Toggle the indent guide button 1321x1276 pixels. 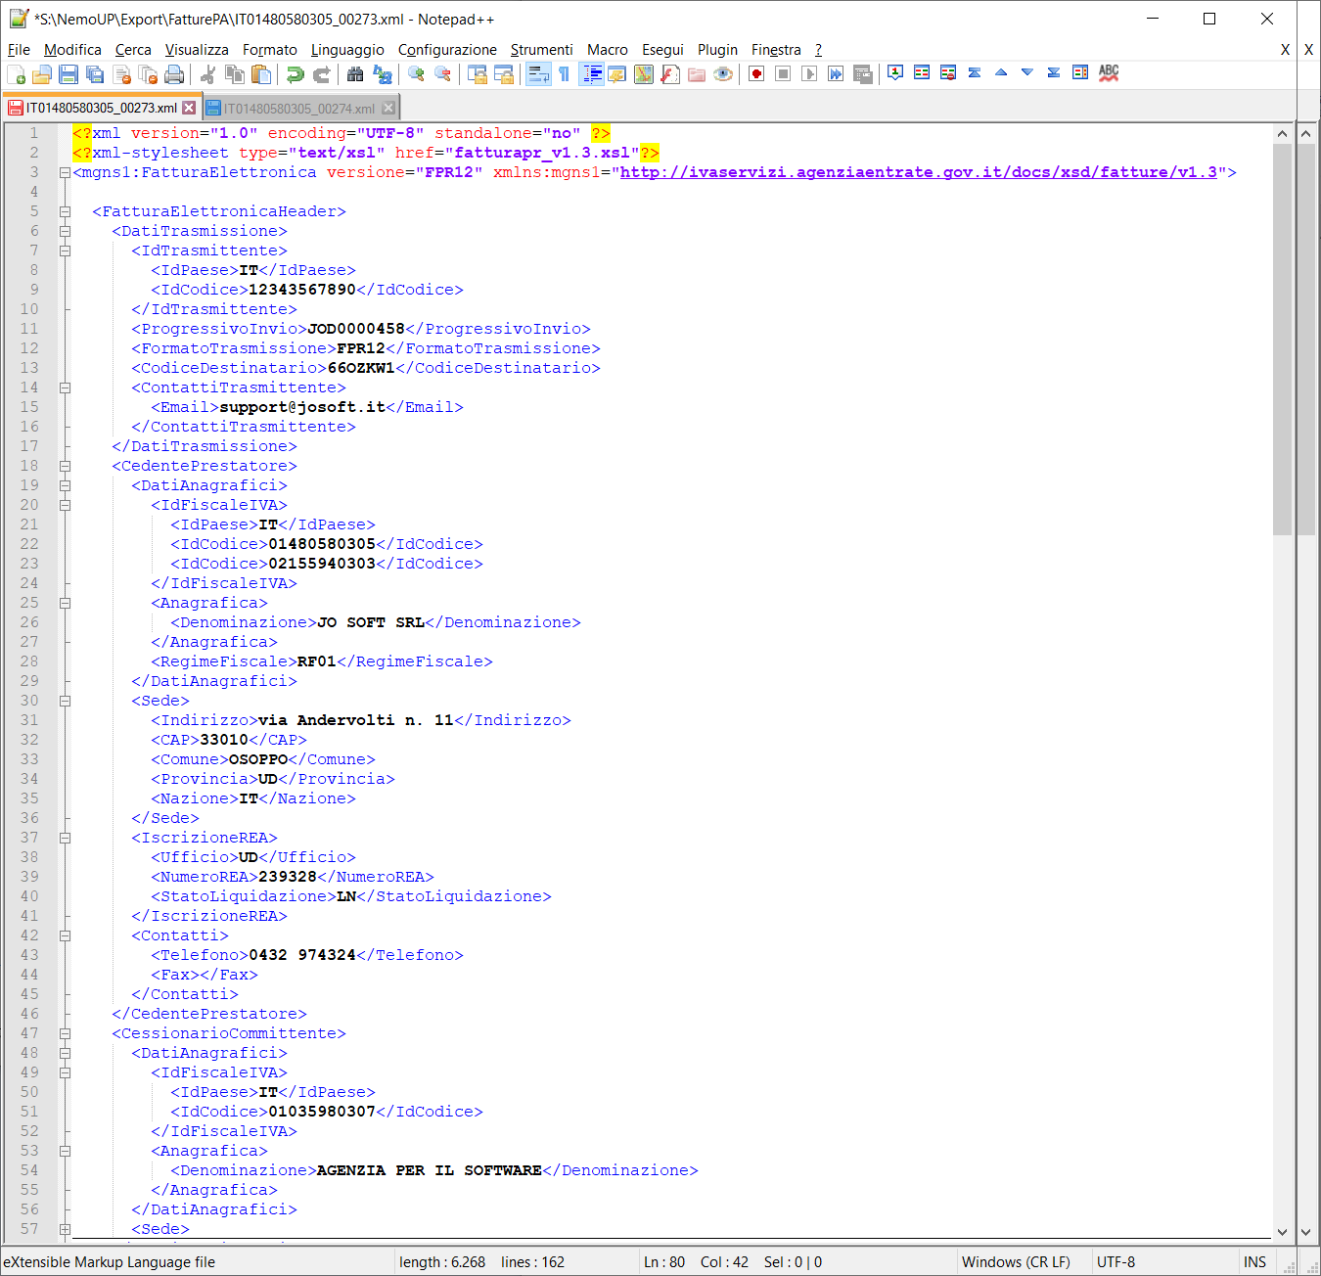(590, 74)
